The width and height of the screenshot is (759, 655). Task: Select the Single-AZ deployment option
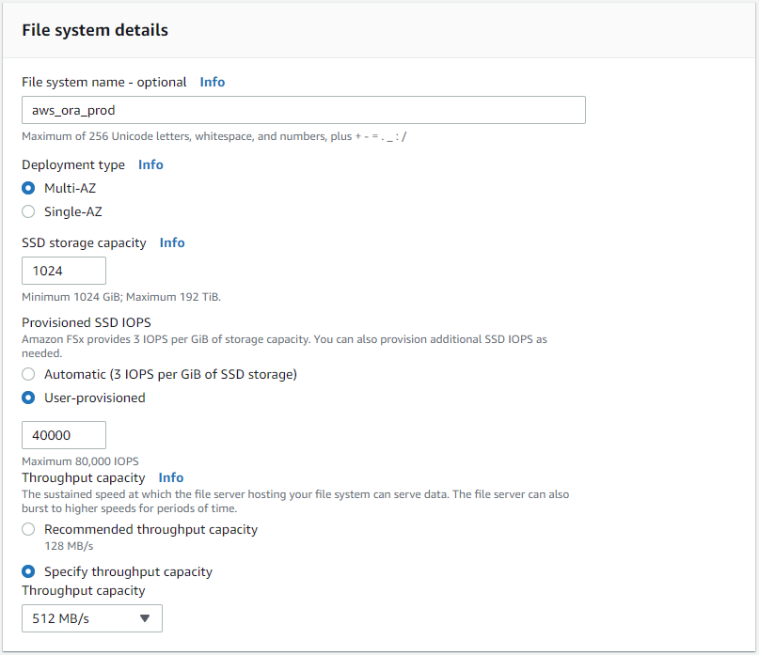pyautogui.click(x=29, y=211)
